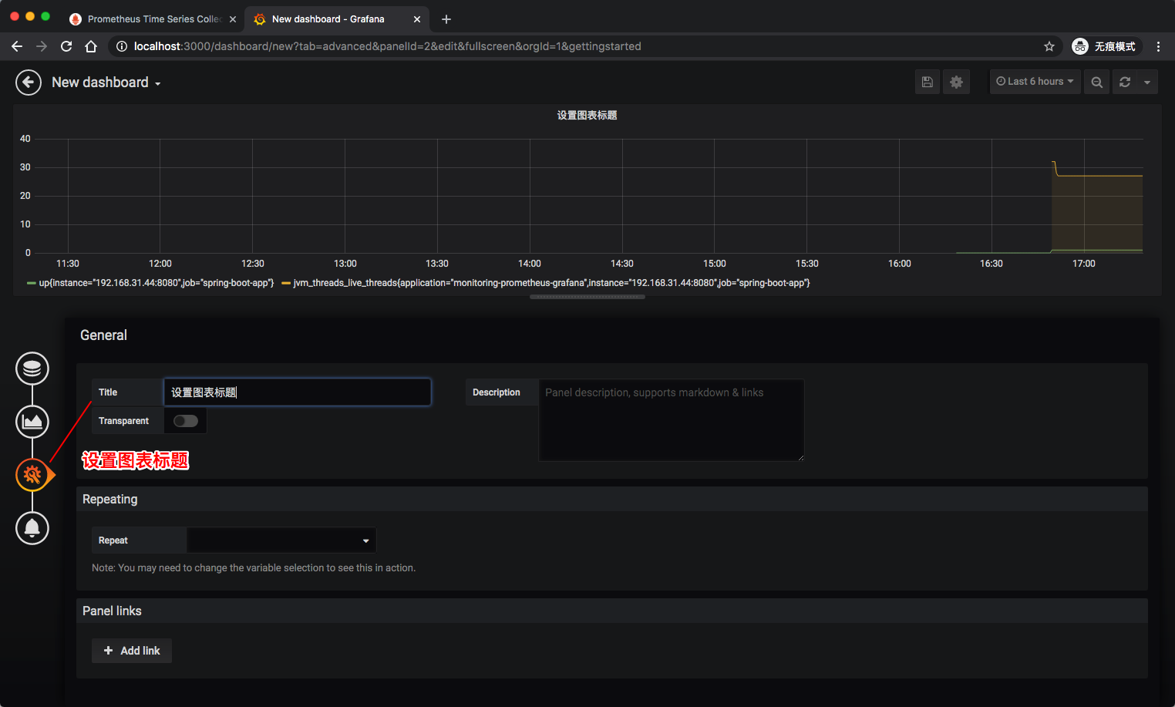Open the Repeat dropdown
Screen dimensions: 1175x707
tap(281, 540)
